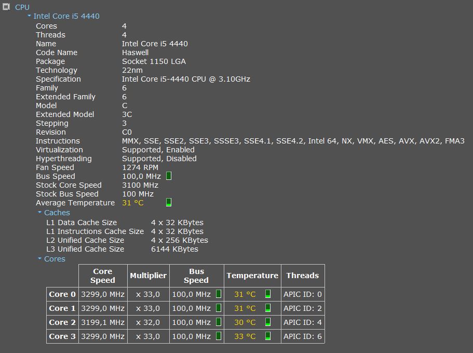
Task: Click the Temperature column header
Action: (252, 276)
